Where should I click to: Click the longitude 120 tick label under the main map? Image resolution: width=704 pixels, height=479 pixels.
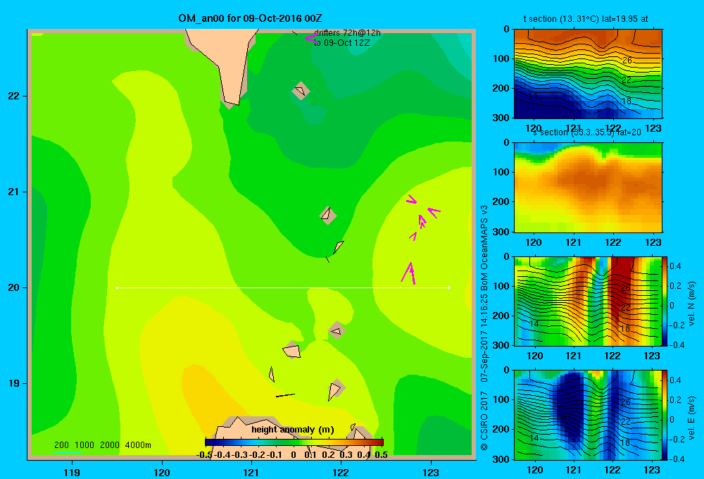point(162,472)
